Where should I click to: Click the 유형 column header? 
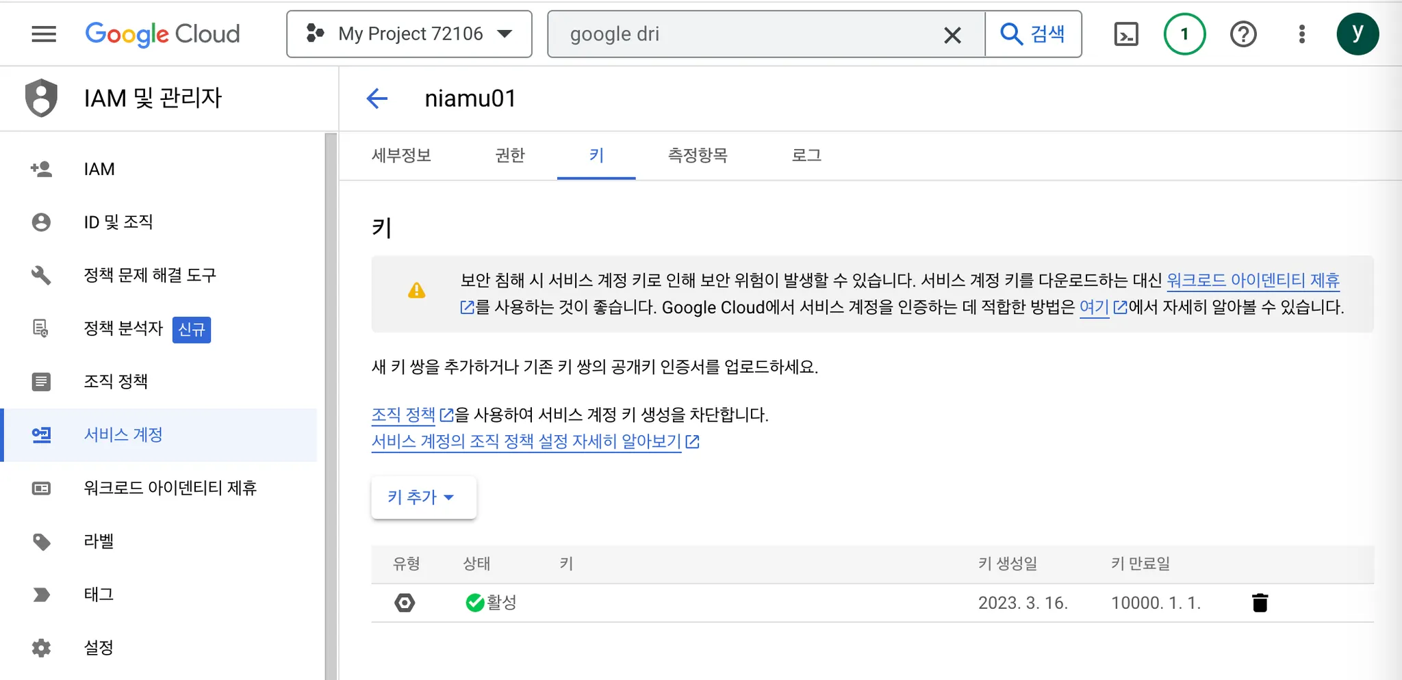click(x=406, y=564)
